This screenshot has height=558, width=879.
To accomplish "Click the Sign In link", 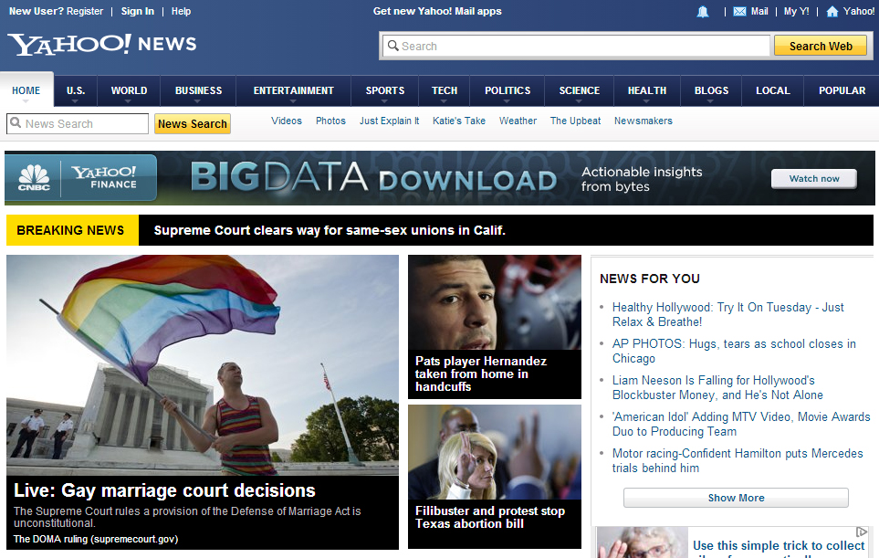I will point(137,11).
